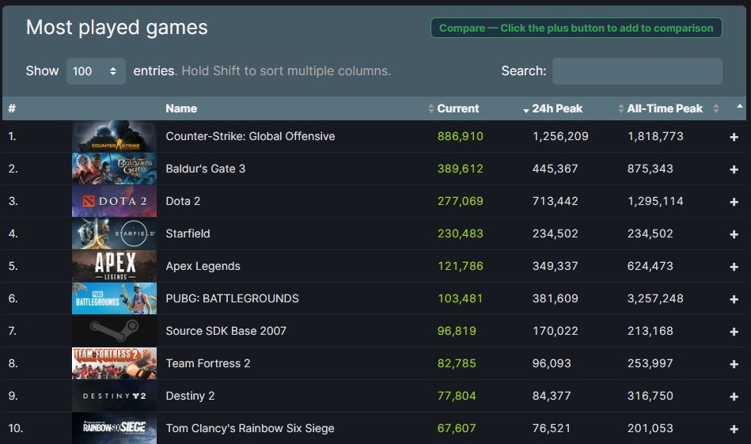Open the Show entries dropdown
Image resolution: width=751 pixels, height=444 pixels.
click(x=96, y=70)
